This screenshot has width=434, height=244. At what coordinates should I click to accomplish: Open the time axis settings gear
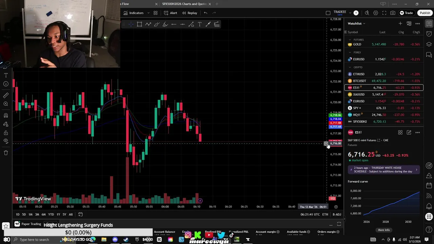336,207
